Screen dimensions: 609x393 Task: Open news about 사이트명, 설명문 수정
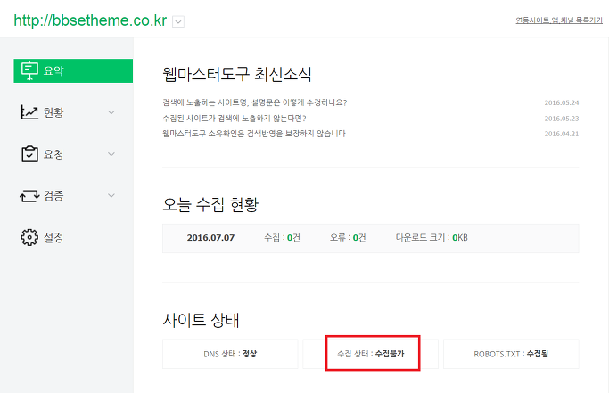pyautogui.click(x=255, y=102)
